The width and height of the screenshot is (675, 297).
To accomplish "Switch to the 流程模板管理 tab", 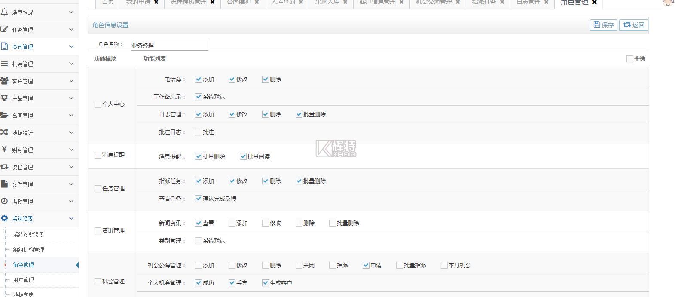I will 188,3.
